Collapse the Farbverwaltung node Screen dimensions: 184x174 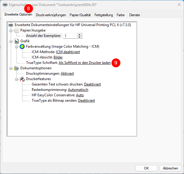coord(16,47)
